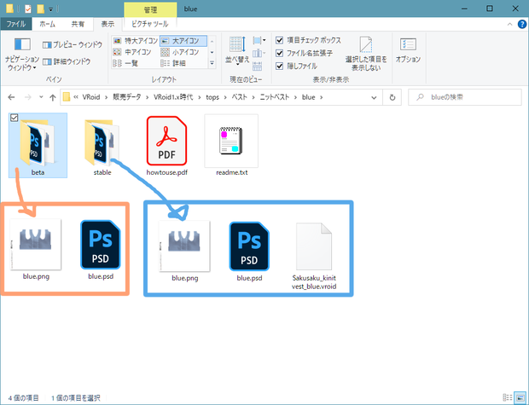Expand the address bar history dropdown
Screen dimensions: 529x405
pos(374,97)
